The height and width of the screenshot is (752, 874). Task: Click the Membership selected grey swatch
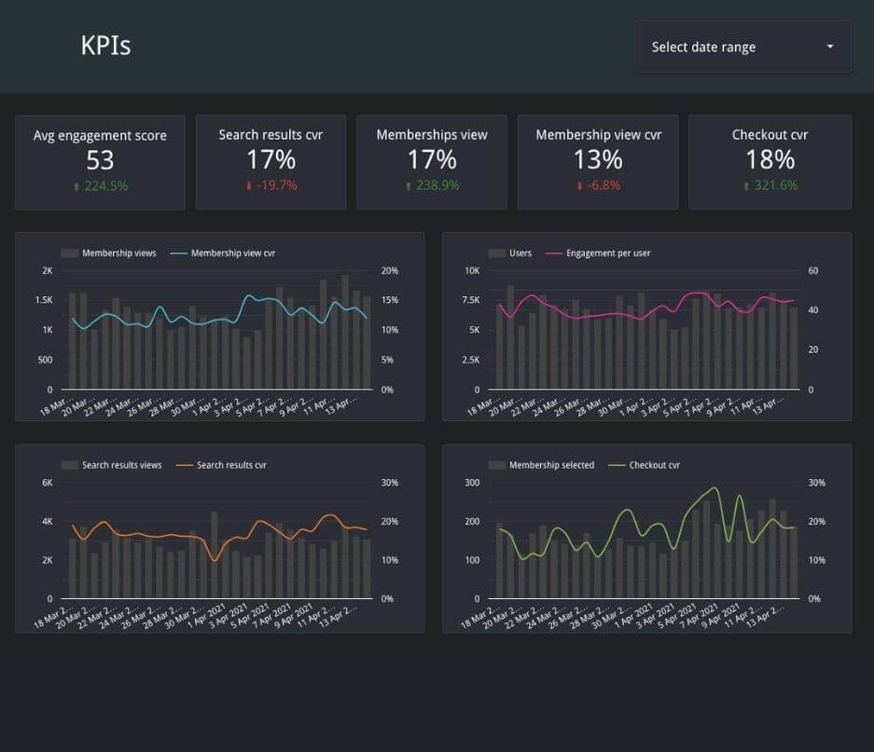[496, 465]
